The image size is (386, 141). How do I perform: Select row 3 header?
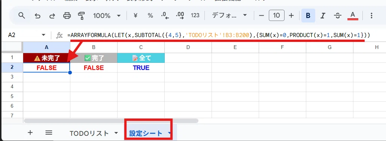tap(12, 77)
